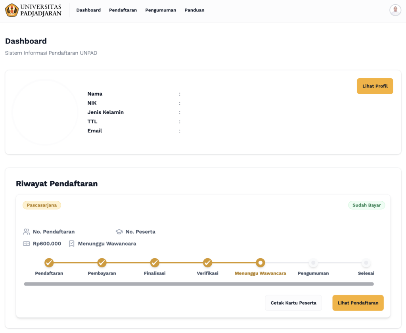Go to Pendaftaran in the navbar
The image size is (406, 333).
click(x=123, y=10)
